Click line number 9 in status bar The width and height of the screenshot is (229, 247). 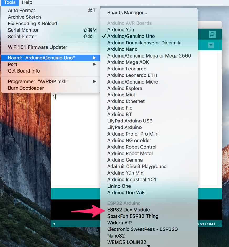[x=54, y=224]
